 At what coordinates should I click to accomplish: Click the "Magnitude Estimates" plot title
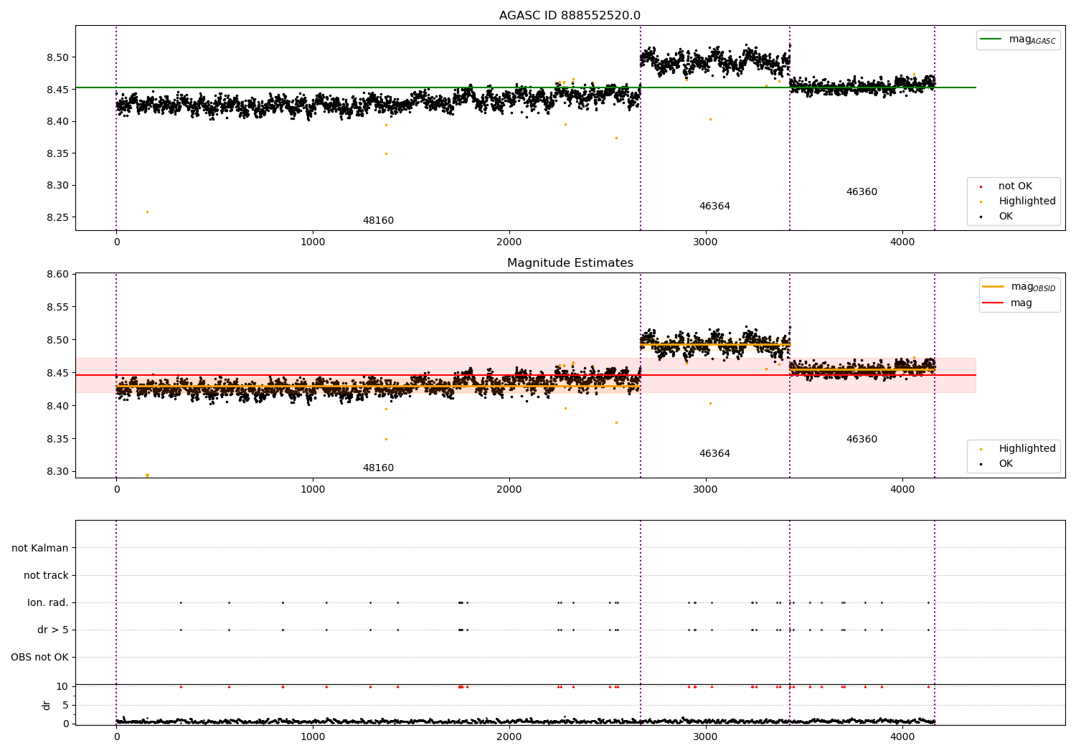pos(570,263)
